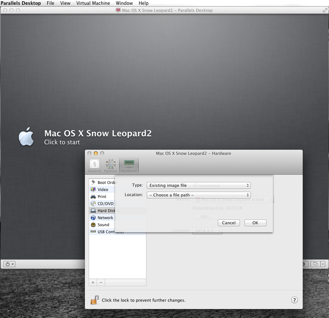Remove device with minus button
This screenshot has height=318, width=329.
coord(101,282)
